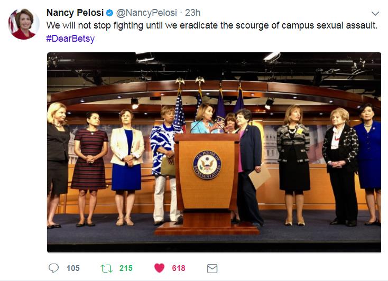Screen dimensions: 388x281
Task: Toggle the red heart like icon
Action: pyautogui.click(x=159, y=268)
